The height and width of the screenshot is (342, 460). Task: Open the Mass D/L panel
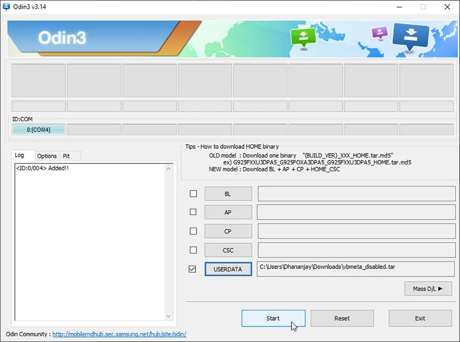428,289
